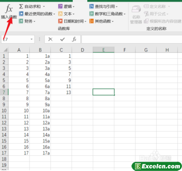
Task: Click cell A9 containing 9
Action: coord(19,104)
